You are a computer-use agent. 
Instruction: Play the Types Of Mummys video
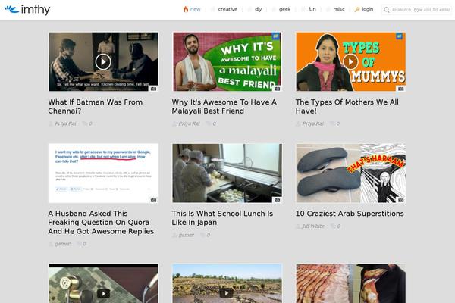coord(350,61)
